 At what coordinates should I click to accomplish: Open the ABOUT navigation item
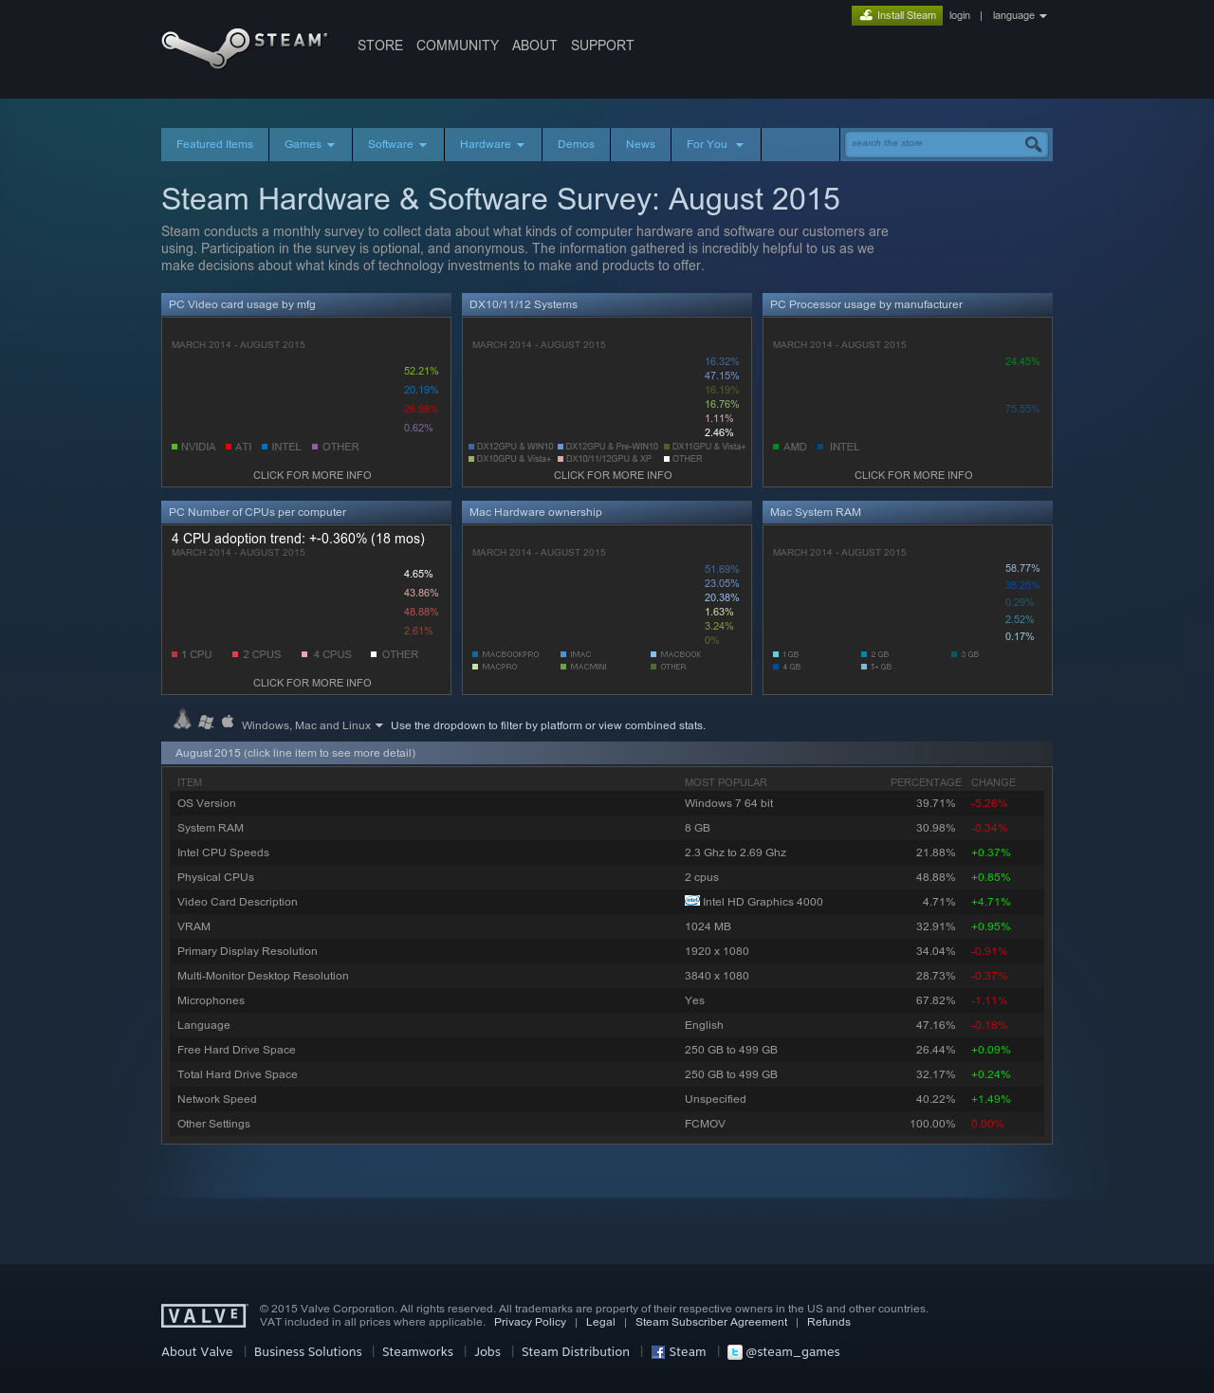pos(535,46)
